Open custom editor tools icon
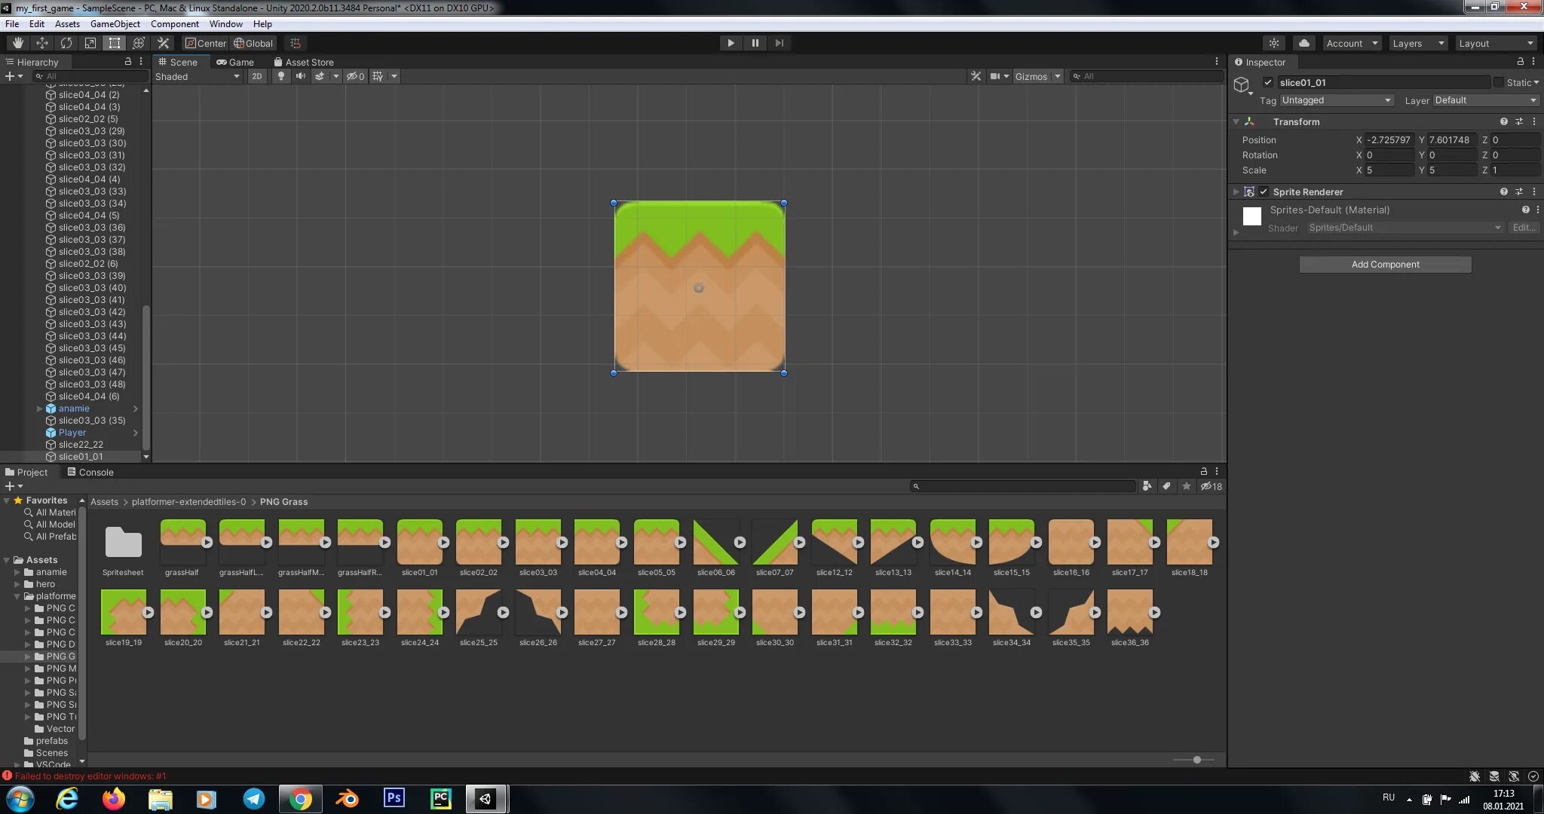Screen dimensions: 1544x814 point(163,43)
